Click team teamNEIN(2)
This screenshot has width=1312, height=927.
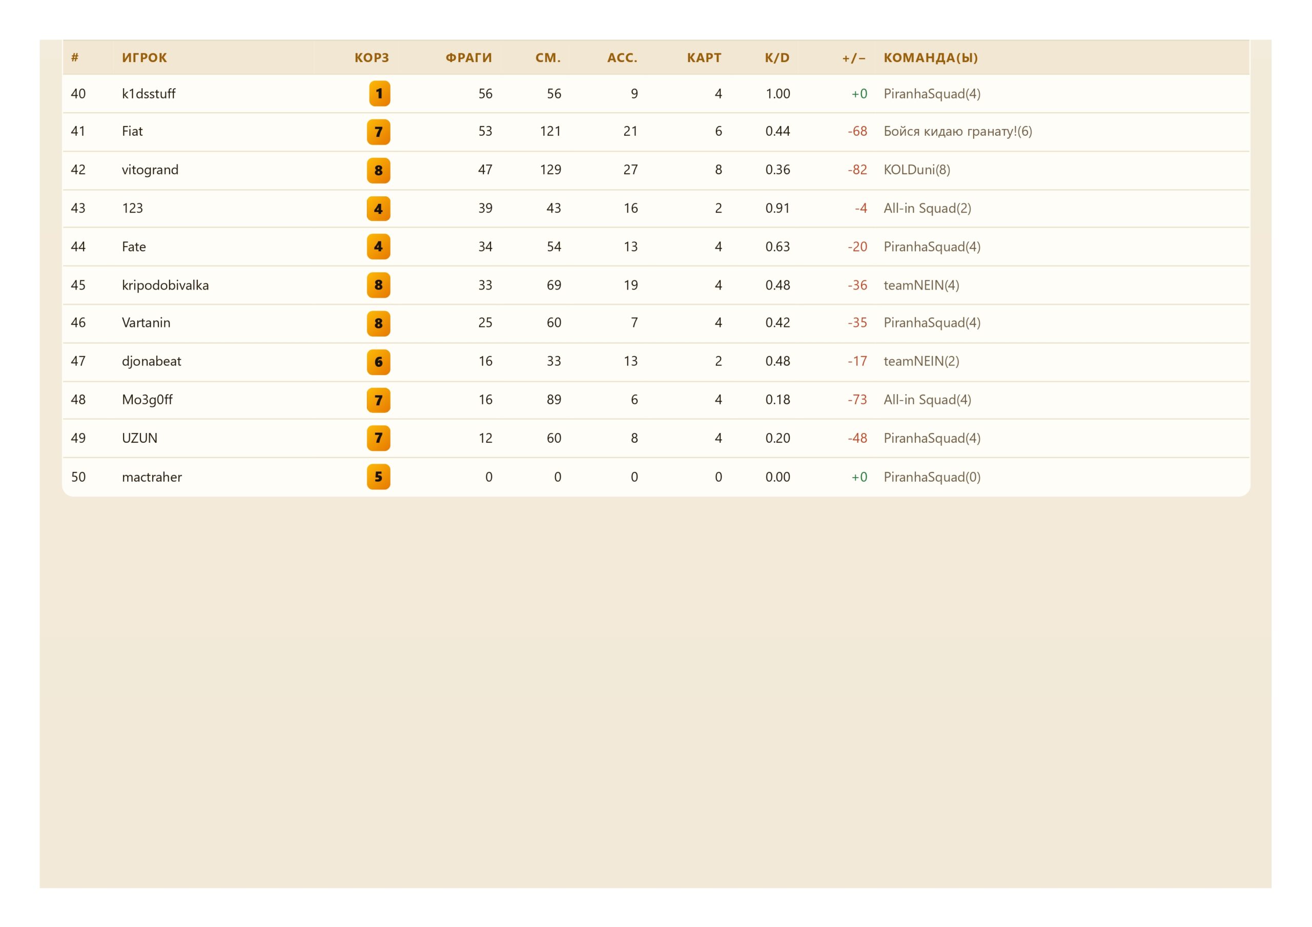(x=921, y=361)
